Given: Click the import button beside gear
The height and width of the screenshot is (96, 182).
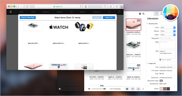Looking at the screenshot, I should pos(133,89).
